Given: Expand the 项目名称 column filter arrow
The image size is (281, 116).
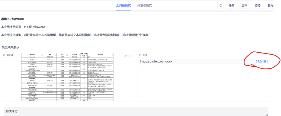Looking at the screenshot, I should click(42, 55).
